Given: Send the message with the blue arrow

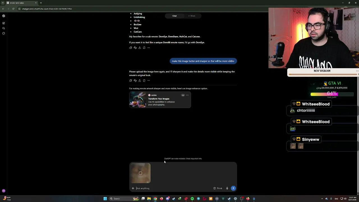Looking at the screenshot, I should (x=233, y=188).
